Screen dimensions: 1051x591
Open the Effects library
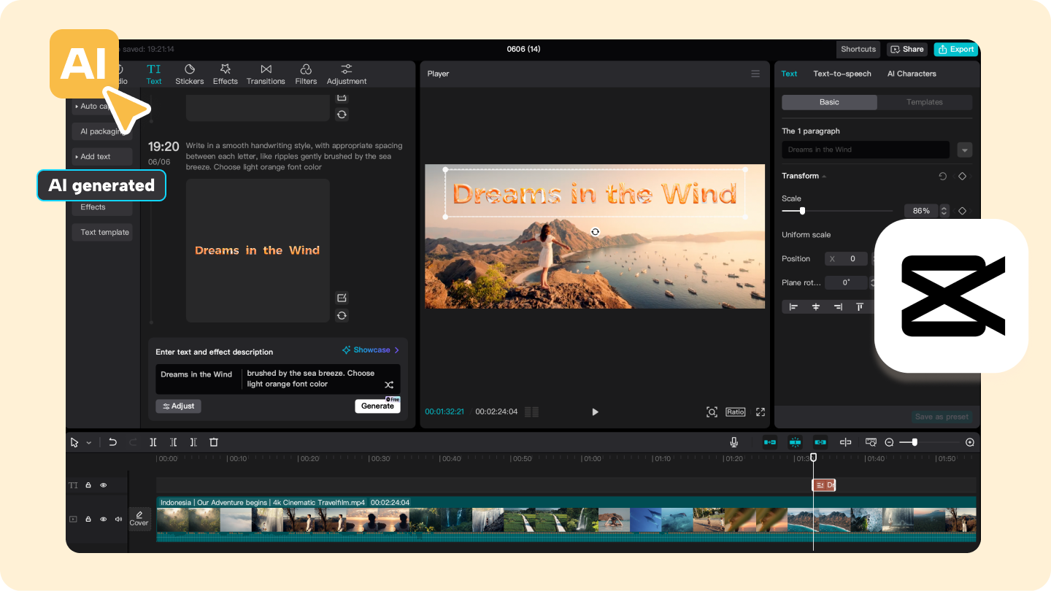[x=225, y=74]
